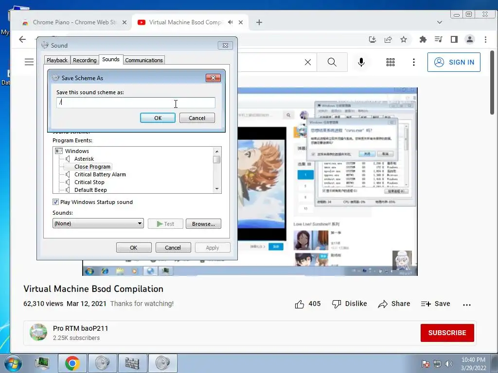Open Windows Start orb
The image size is (498, 373).
tap(13, 363)
